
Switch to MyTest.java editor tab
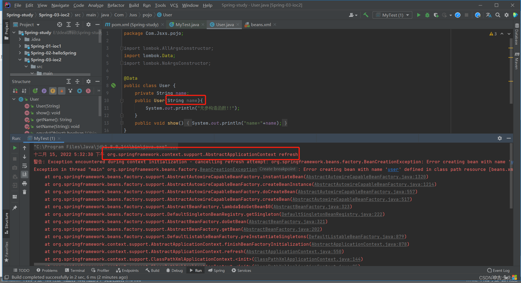coord(187,25)
